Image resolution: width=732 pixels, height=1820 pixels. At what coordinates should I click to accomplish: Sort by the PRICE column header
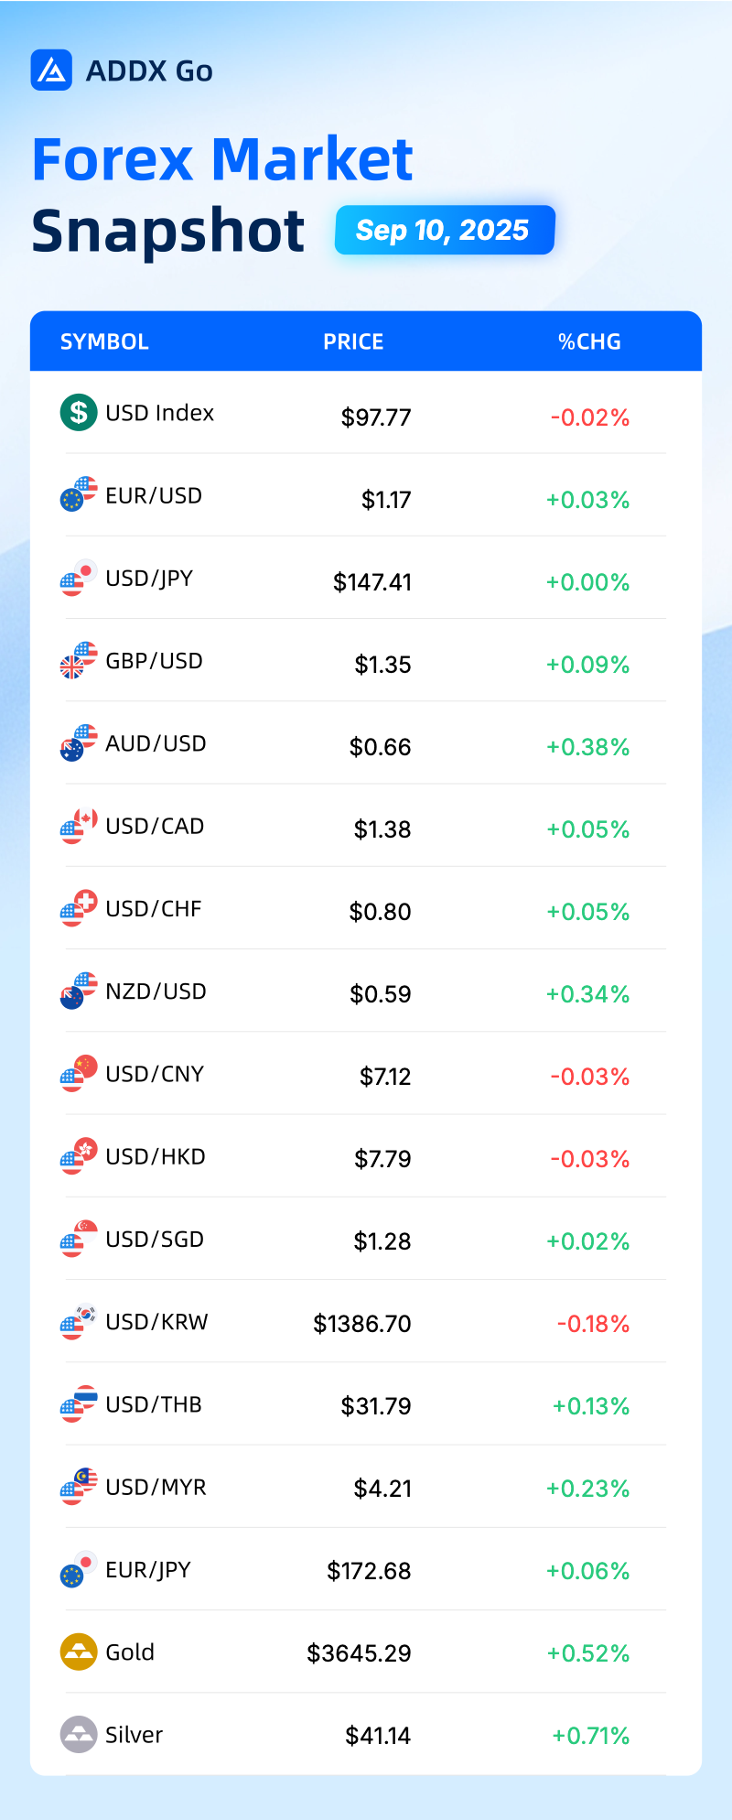[353, 341]
